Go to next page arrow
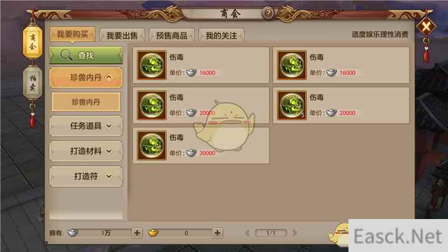This screenshot has width=448, height=252. coord(294,233)
